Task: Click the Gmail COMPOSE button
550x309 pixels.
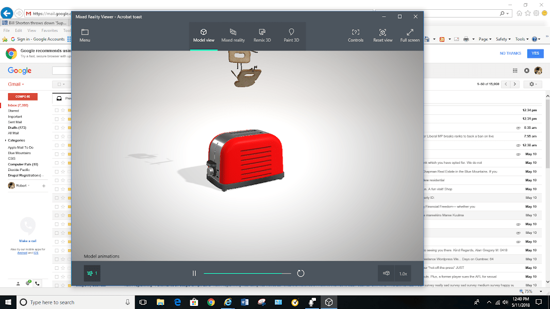Action: point(23,97)
